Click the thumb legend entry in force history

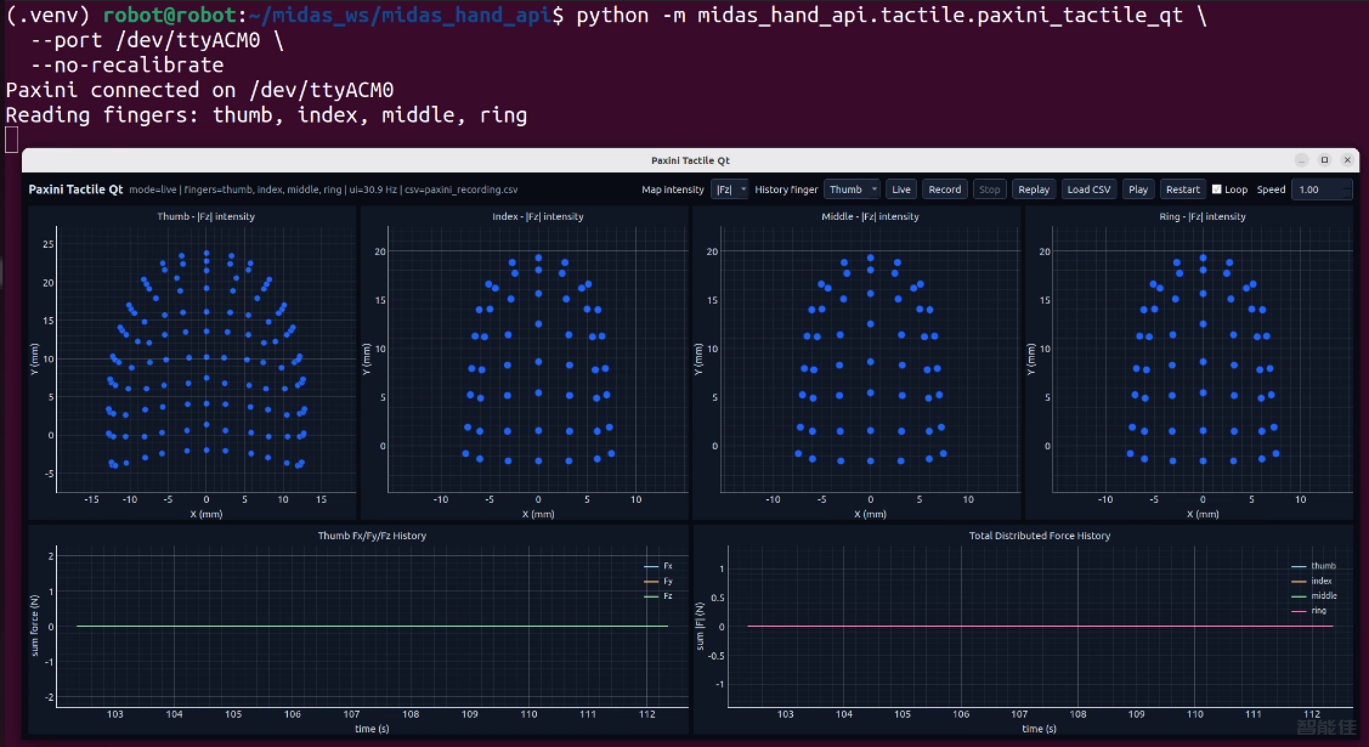point(1313,566)
